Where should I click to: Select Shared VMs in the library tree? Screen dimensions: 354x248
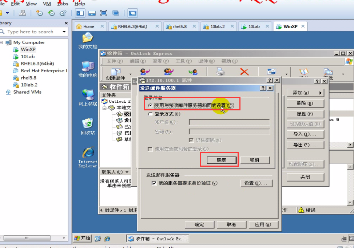tap(27, 92)
